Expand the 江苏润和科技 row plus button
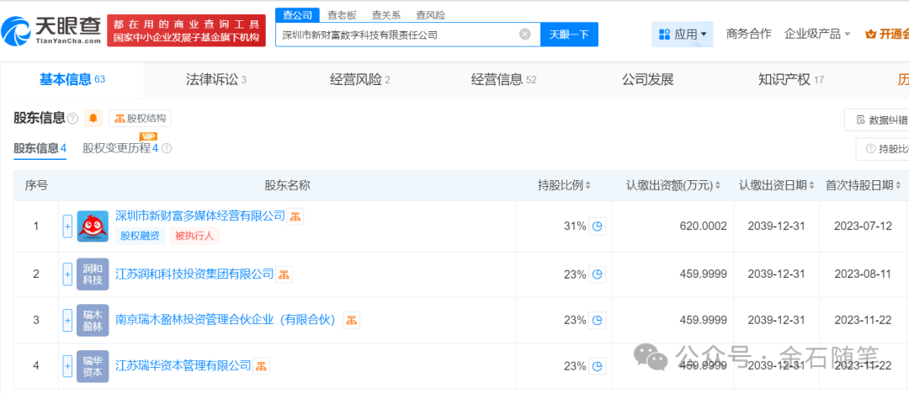 click(x=67, y=274)
